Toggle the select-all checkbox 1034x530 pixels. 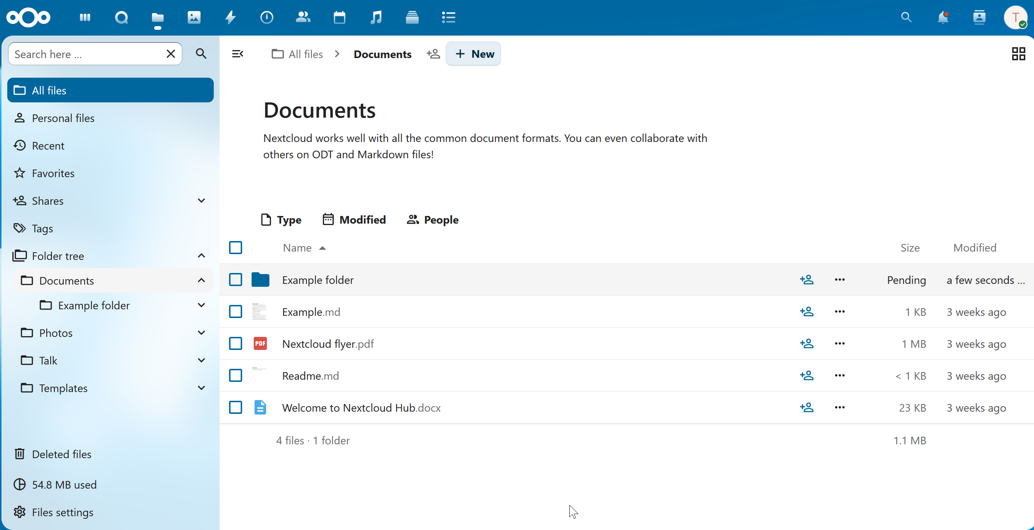(236, 247)
